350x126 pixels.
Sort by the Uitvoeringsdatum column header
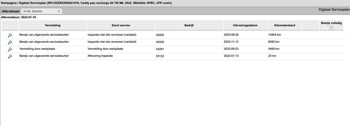point(245,25)
